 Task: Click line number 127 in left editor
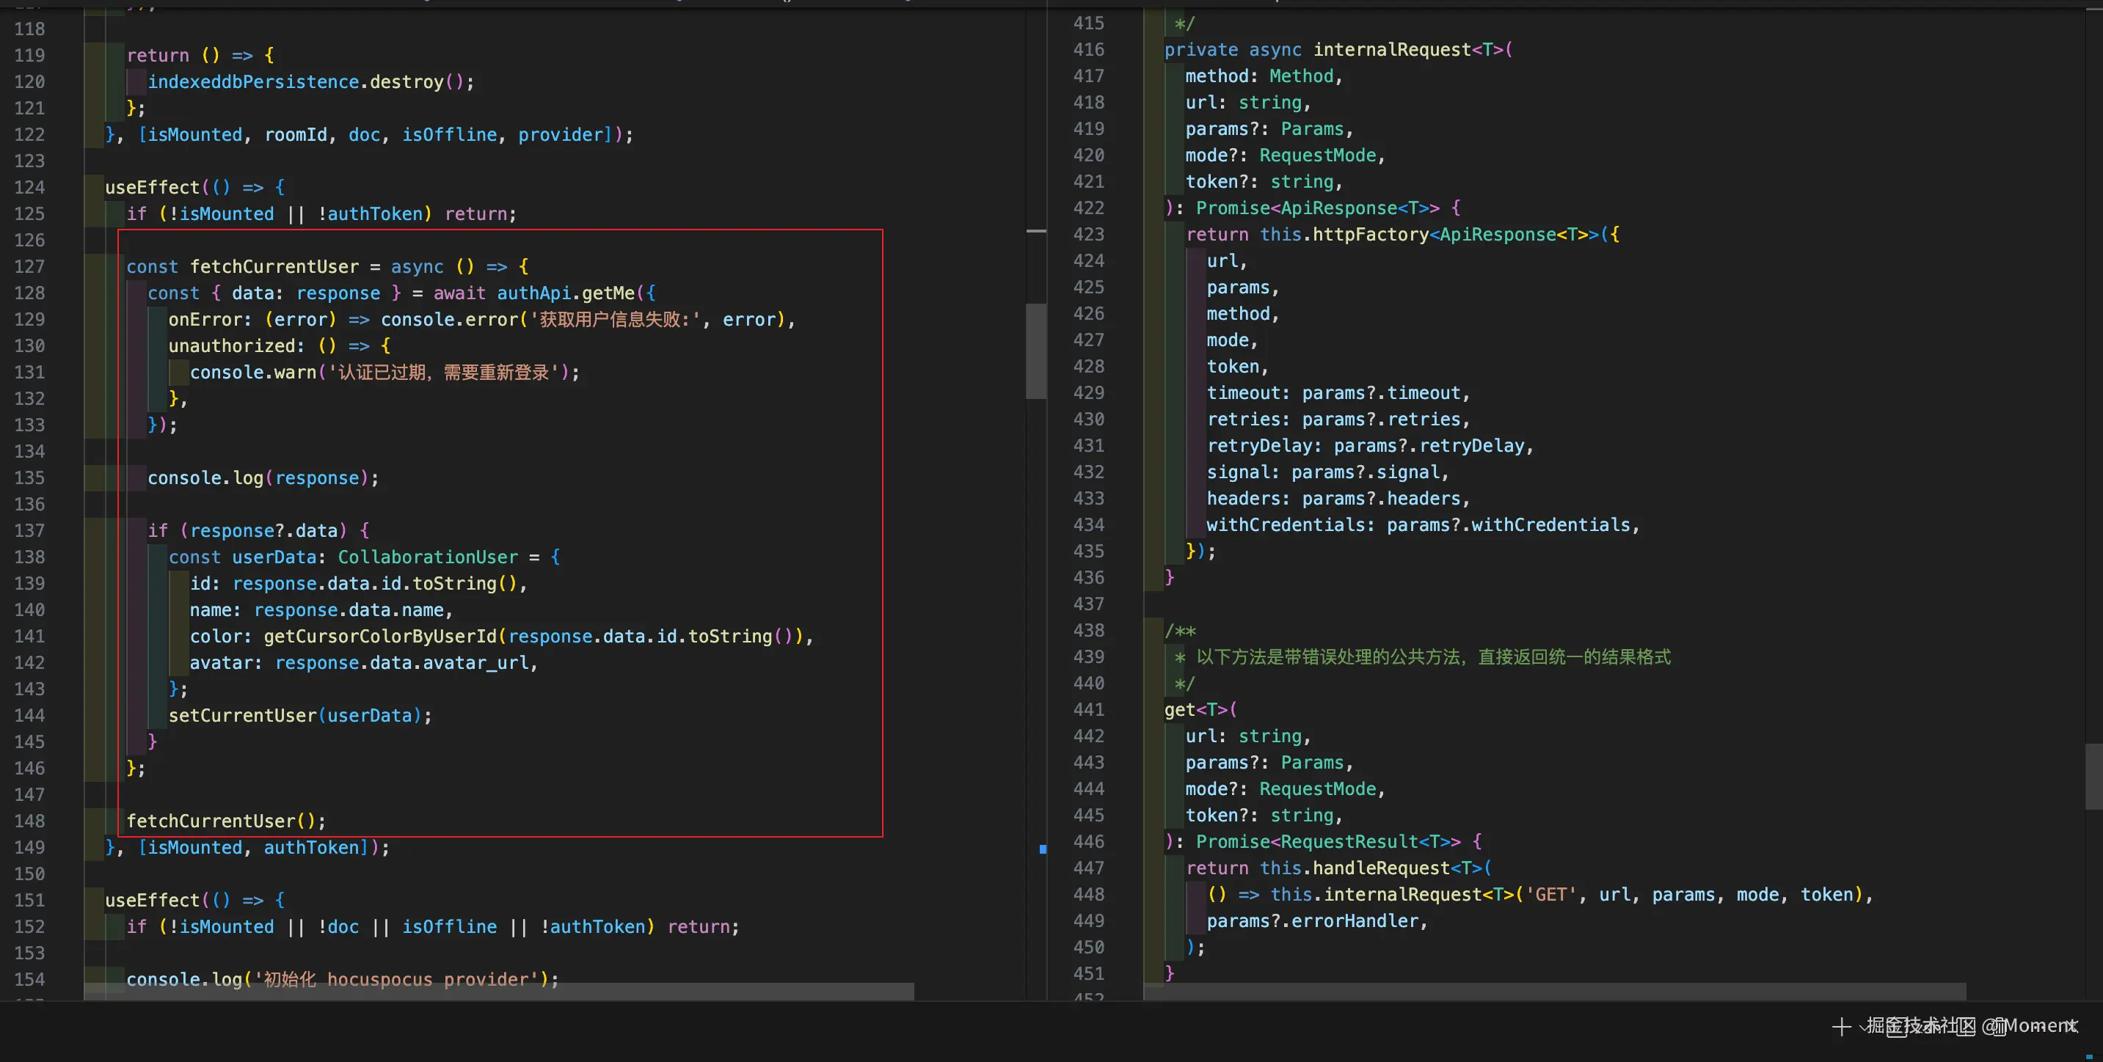click(x=29, y=267)
